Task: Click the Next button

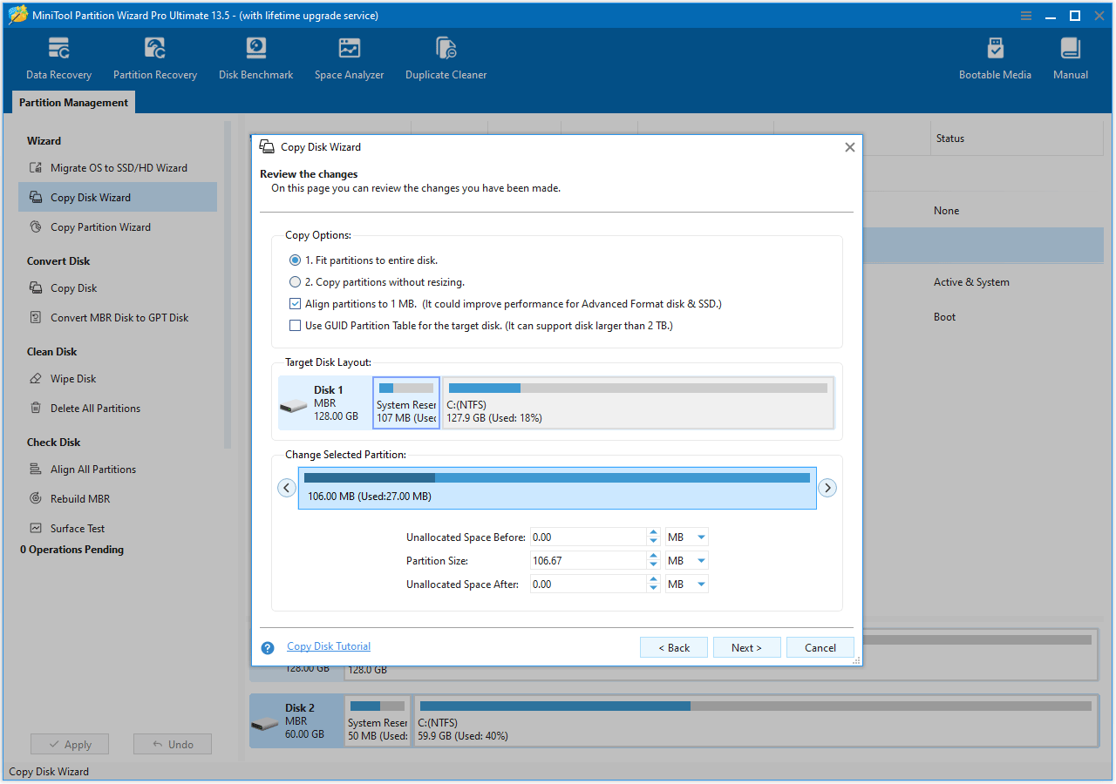Action: [x=746, y=647]
